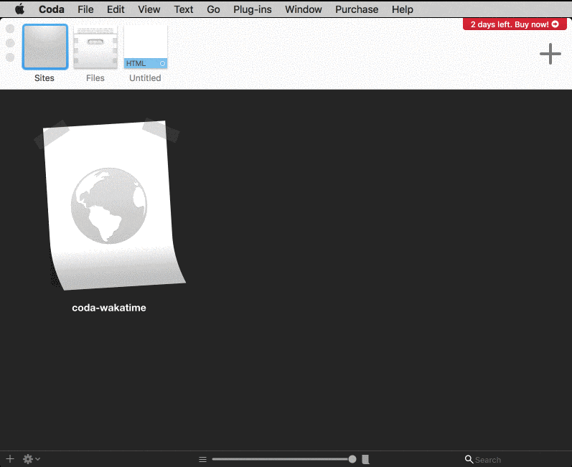Click the coda-wakatime site label
The image size is (572, 467).
tap(109, 308)
